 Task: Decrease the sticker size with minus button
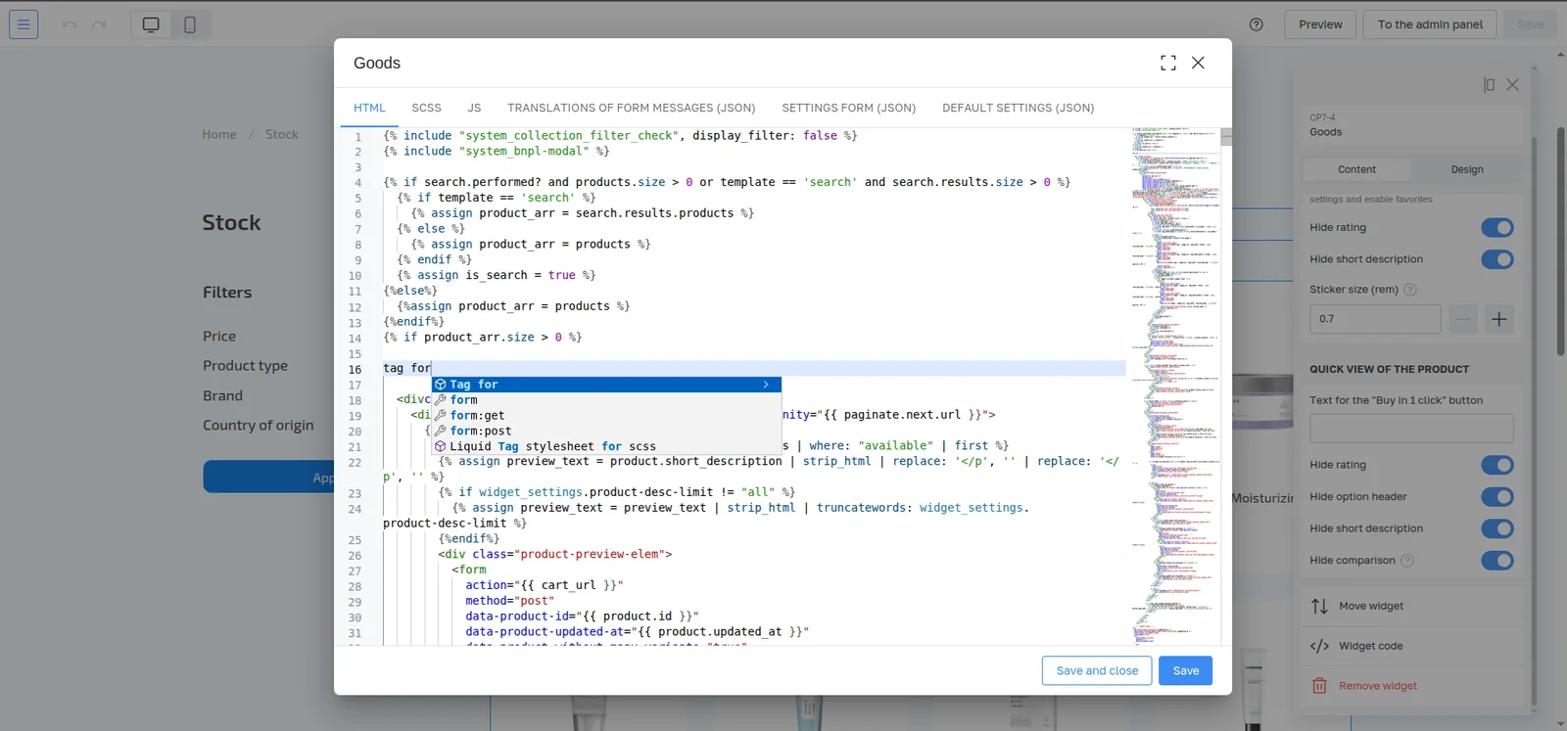point(1463,319)
